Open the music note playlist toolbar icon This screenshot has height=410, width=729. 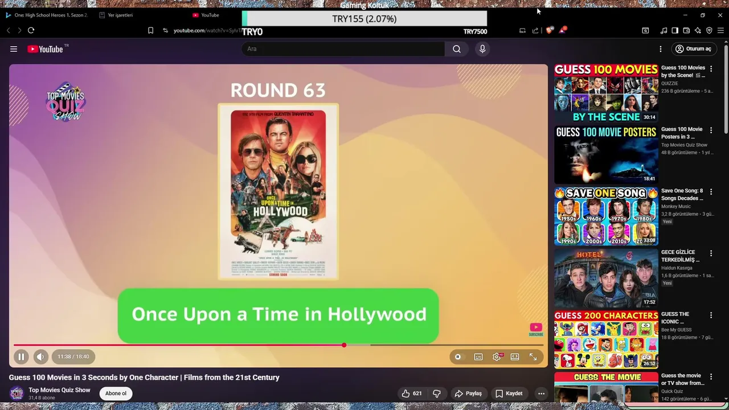[664, 30]
